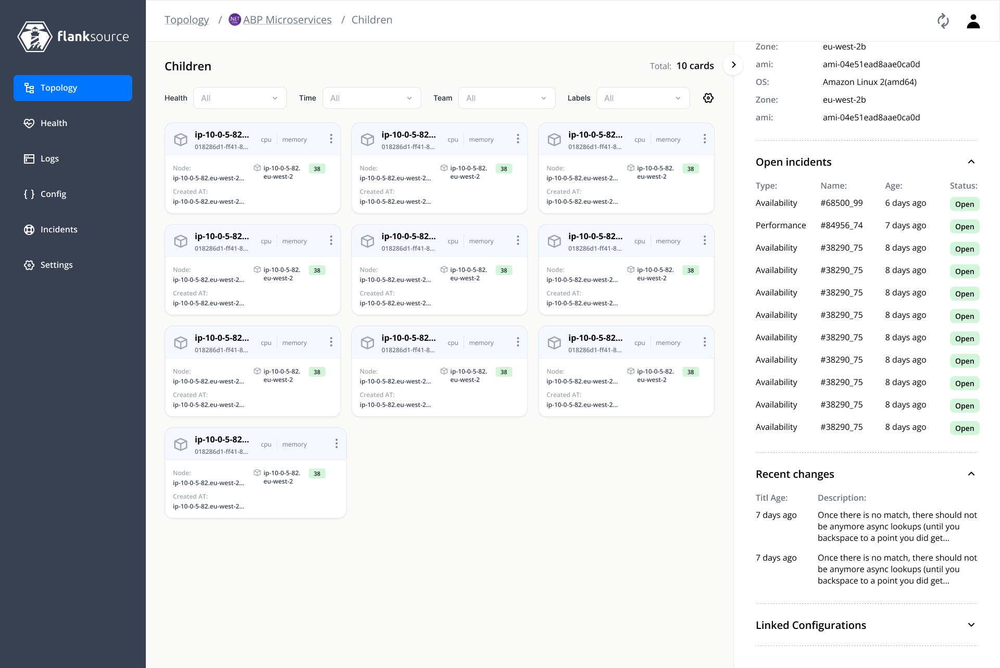This screenshot has height=668, width=1000.
Task: Collapse the Recent changes section
Action: pyautogui.click(x=971, y=474)
